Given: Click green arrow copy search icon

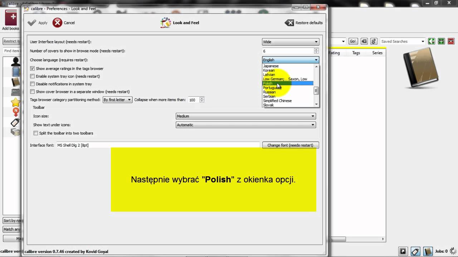Looking at the screenshot, I should point(432,41).
